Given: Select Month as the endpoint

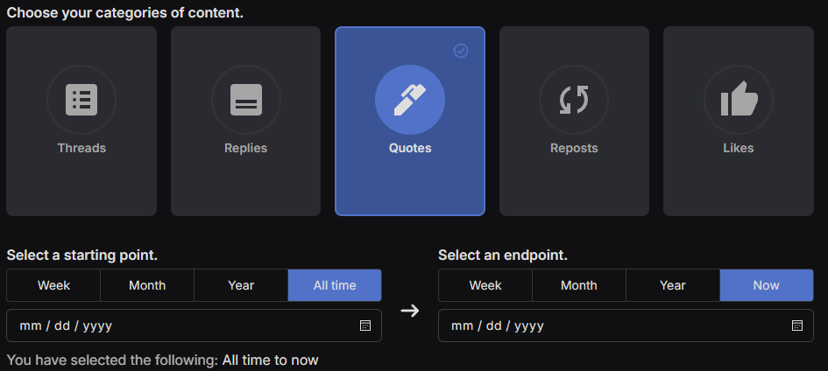Looking at the screenshot, I should pos(579,285).
